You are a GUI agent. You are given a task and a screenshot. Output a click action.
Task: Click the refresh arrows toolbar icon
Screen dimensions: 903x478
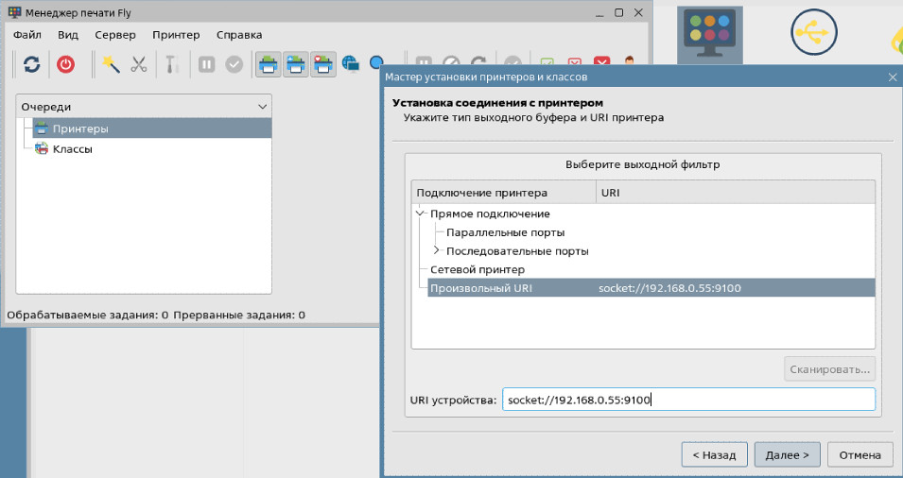(x=32, y=64)
